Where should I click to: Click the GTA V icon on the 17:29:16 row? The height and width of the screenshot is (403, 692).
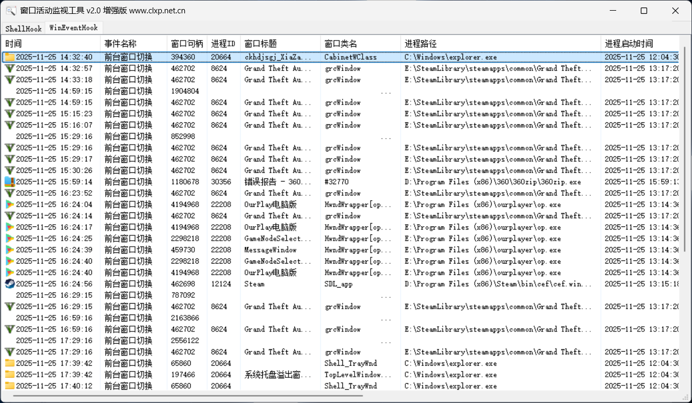point(10,352)
